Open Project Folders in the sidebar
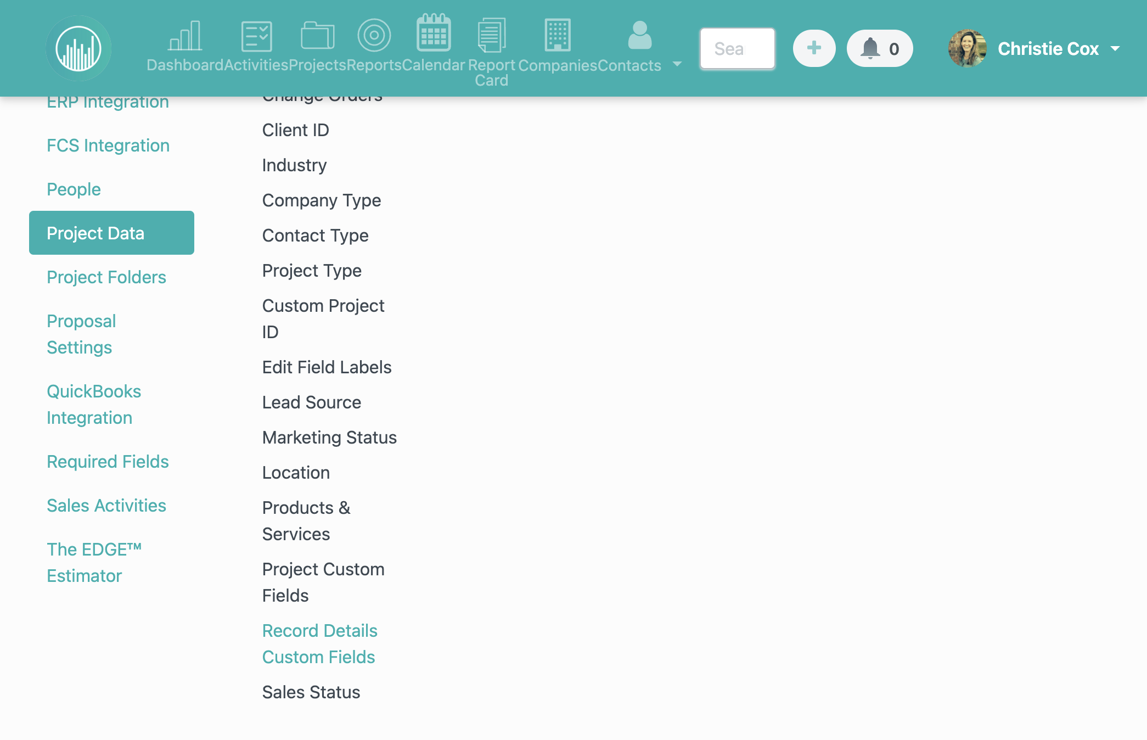This screenshot has height=740, width=1147. click(x=106, y=277)
